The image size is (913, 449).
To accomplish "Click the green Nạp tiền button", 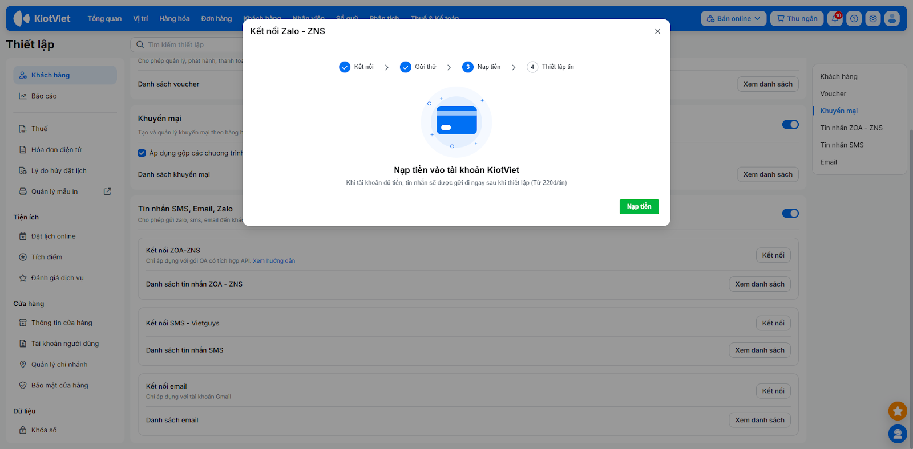I will (x=639, y=207).
